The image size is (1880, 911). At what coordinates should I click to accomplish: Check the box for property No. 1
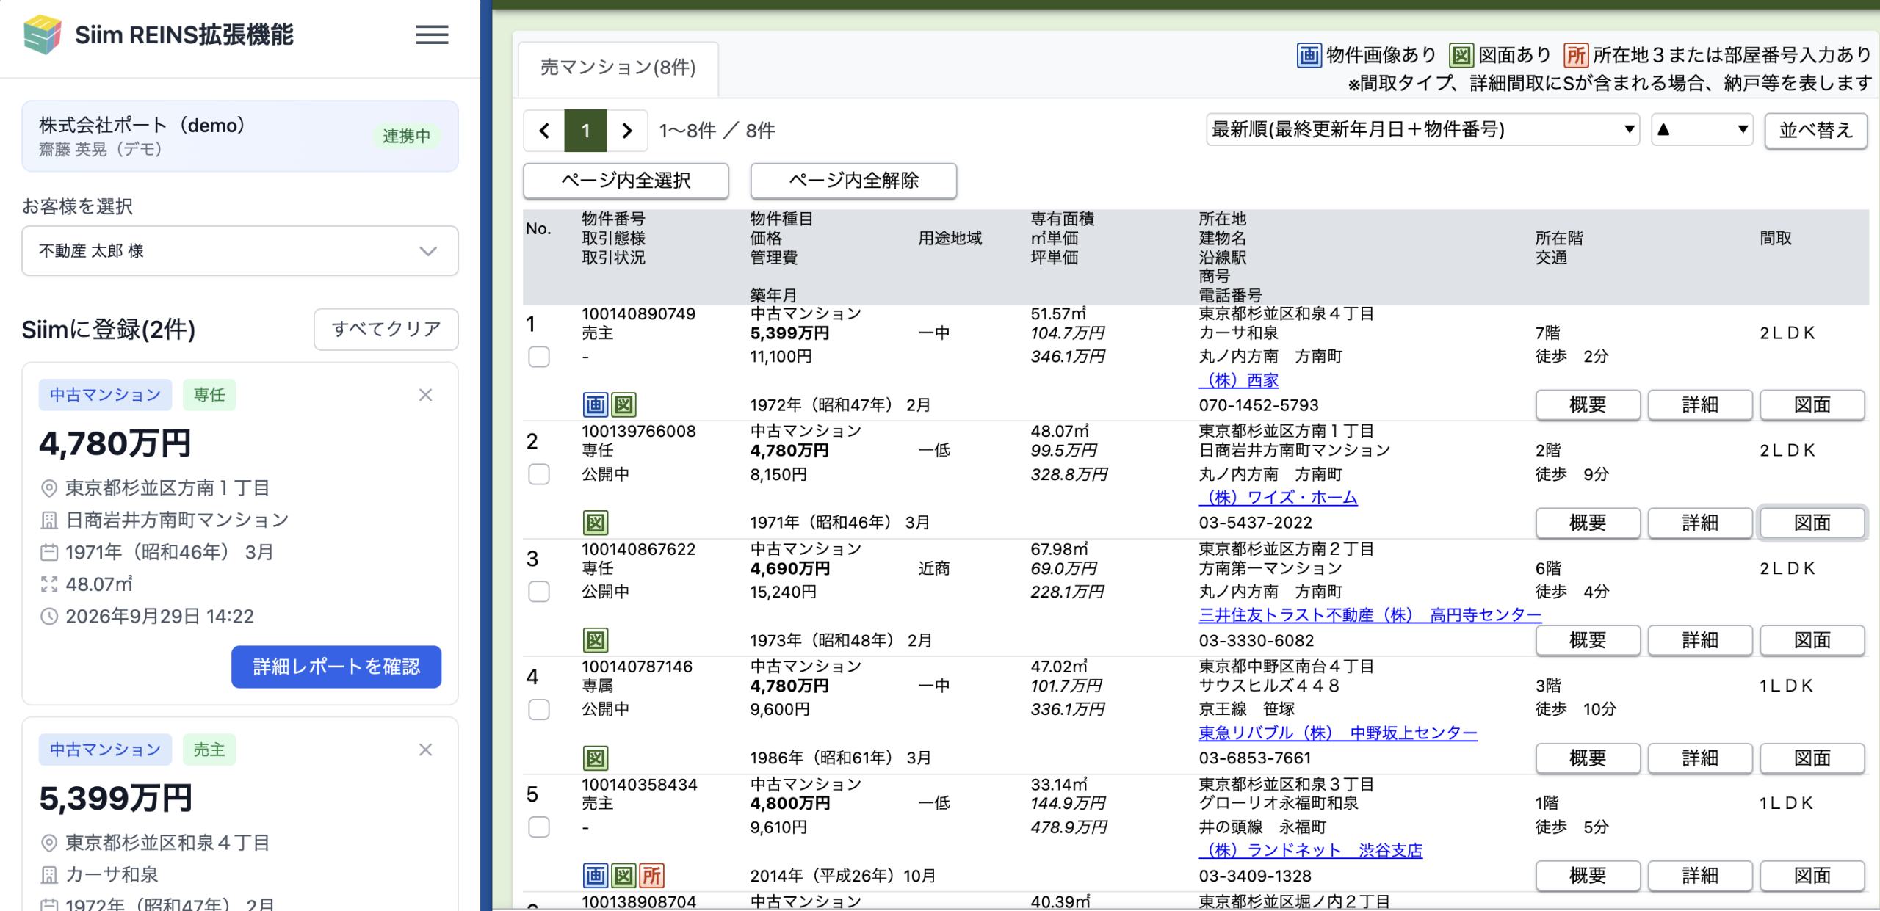pos(539,357)
